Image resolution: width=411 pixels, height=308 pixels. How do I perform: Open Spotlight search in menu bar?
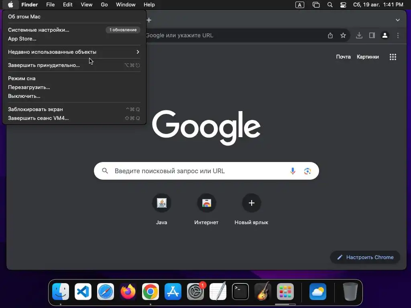pyautogui.click(x=330, y=5)
